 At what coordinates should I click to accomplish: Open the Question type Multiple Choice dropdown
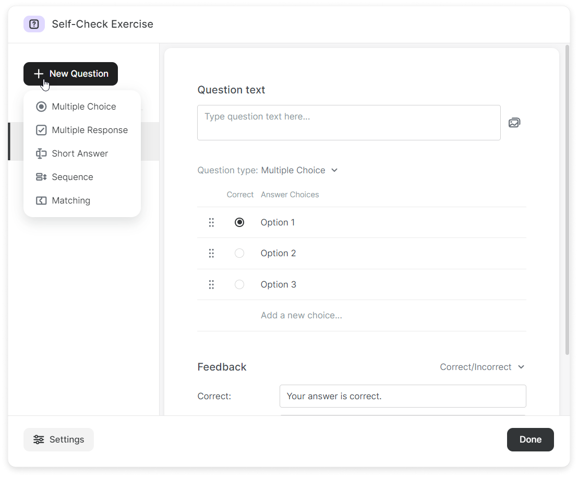click(x=299, y=170)
